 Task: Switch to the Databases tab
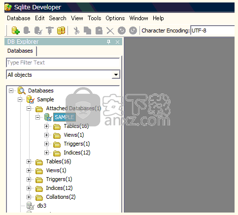pyautogui.click(x=20, y=51)
